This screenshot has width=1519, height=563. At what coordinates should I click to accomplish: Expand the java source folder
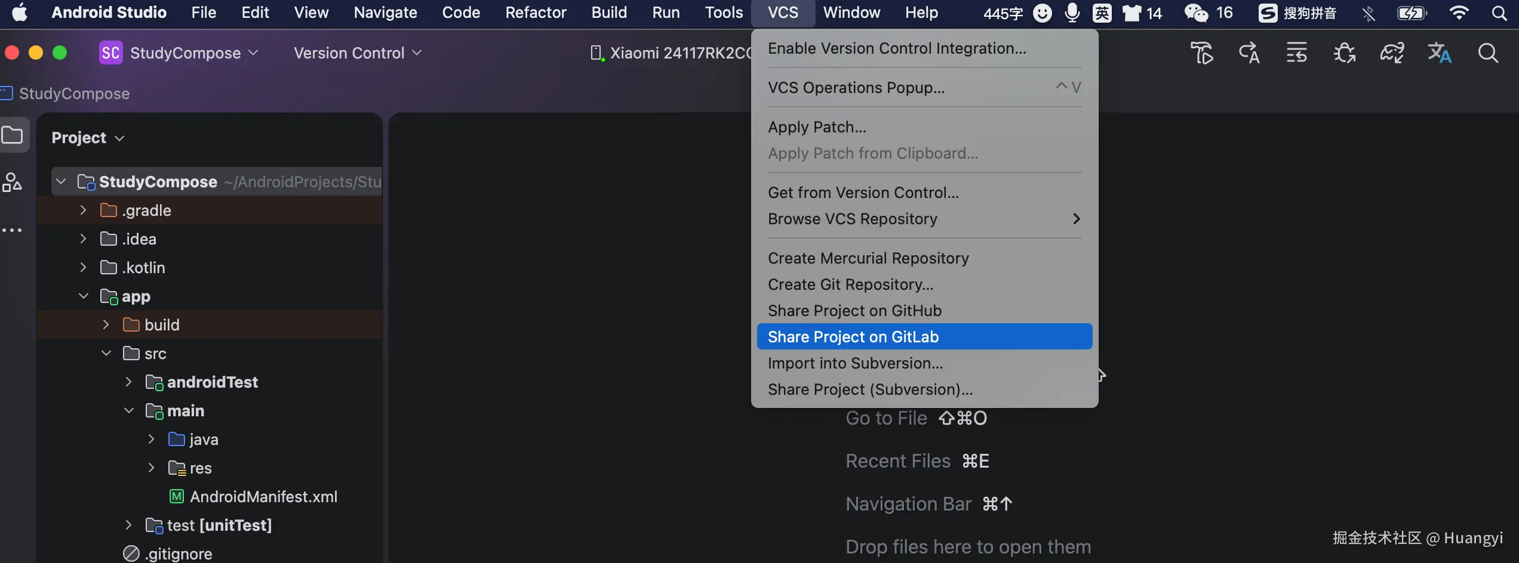151,440
